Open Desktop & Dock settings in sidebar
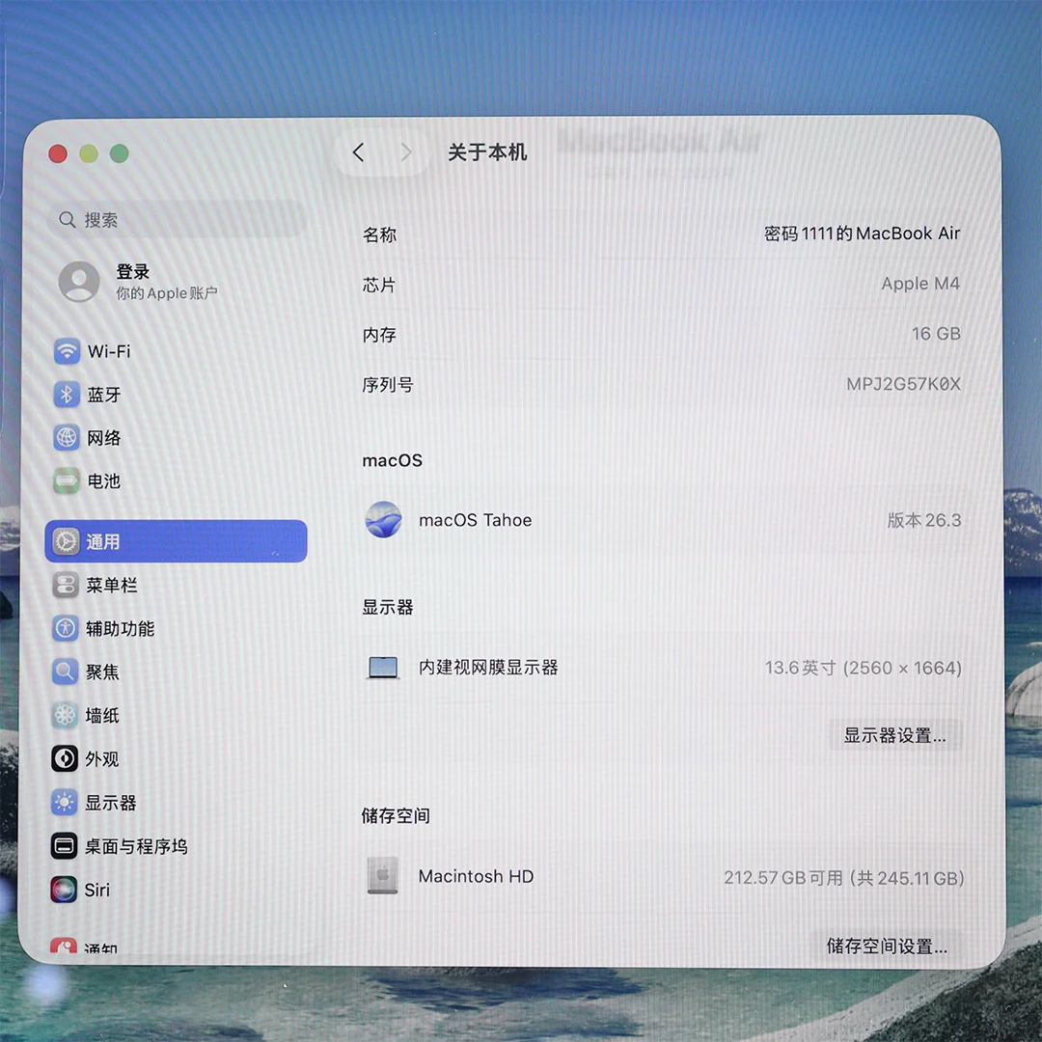The image size is (1042, 1042). point(135,846)
